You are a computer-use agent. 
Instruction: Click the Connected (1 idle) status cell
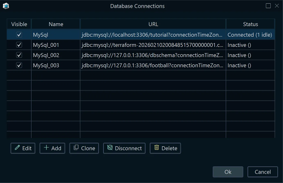click(250, 35)
